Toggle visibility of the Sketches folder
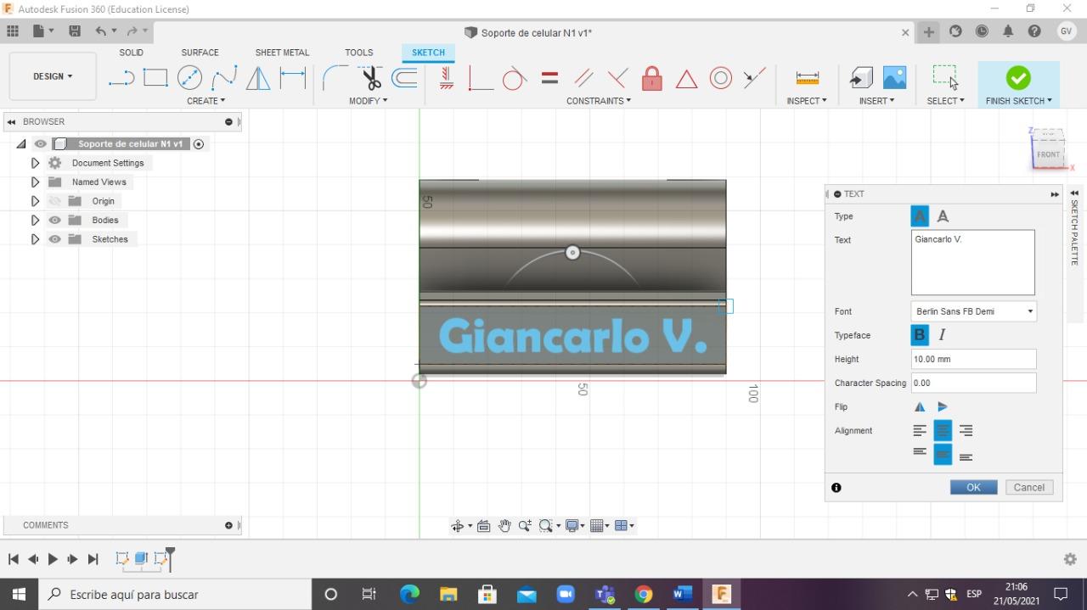The image size is (1087, 610). (x=55, y=239)
